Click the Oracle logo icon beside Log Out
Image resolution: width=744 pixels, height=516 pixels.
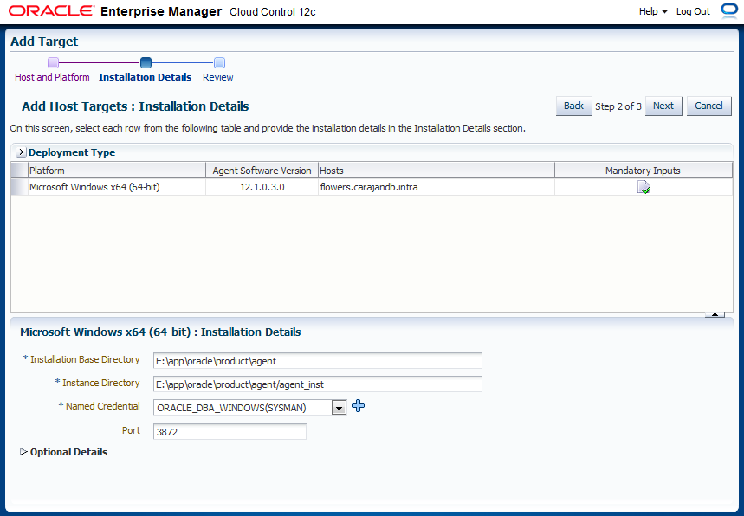point(728,11)
